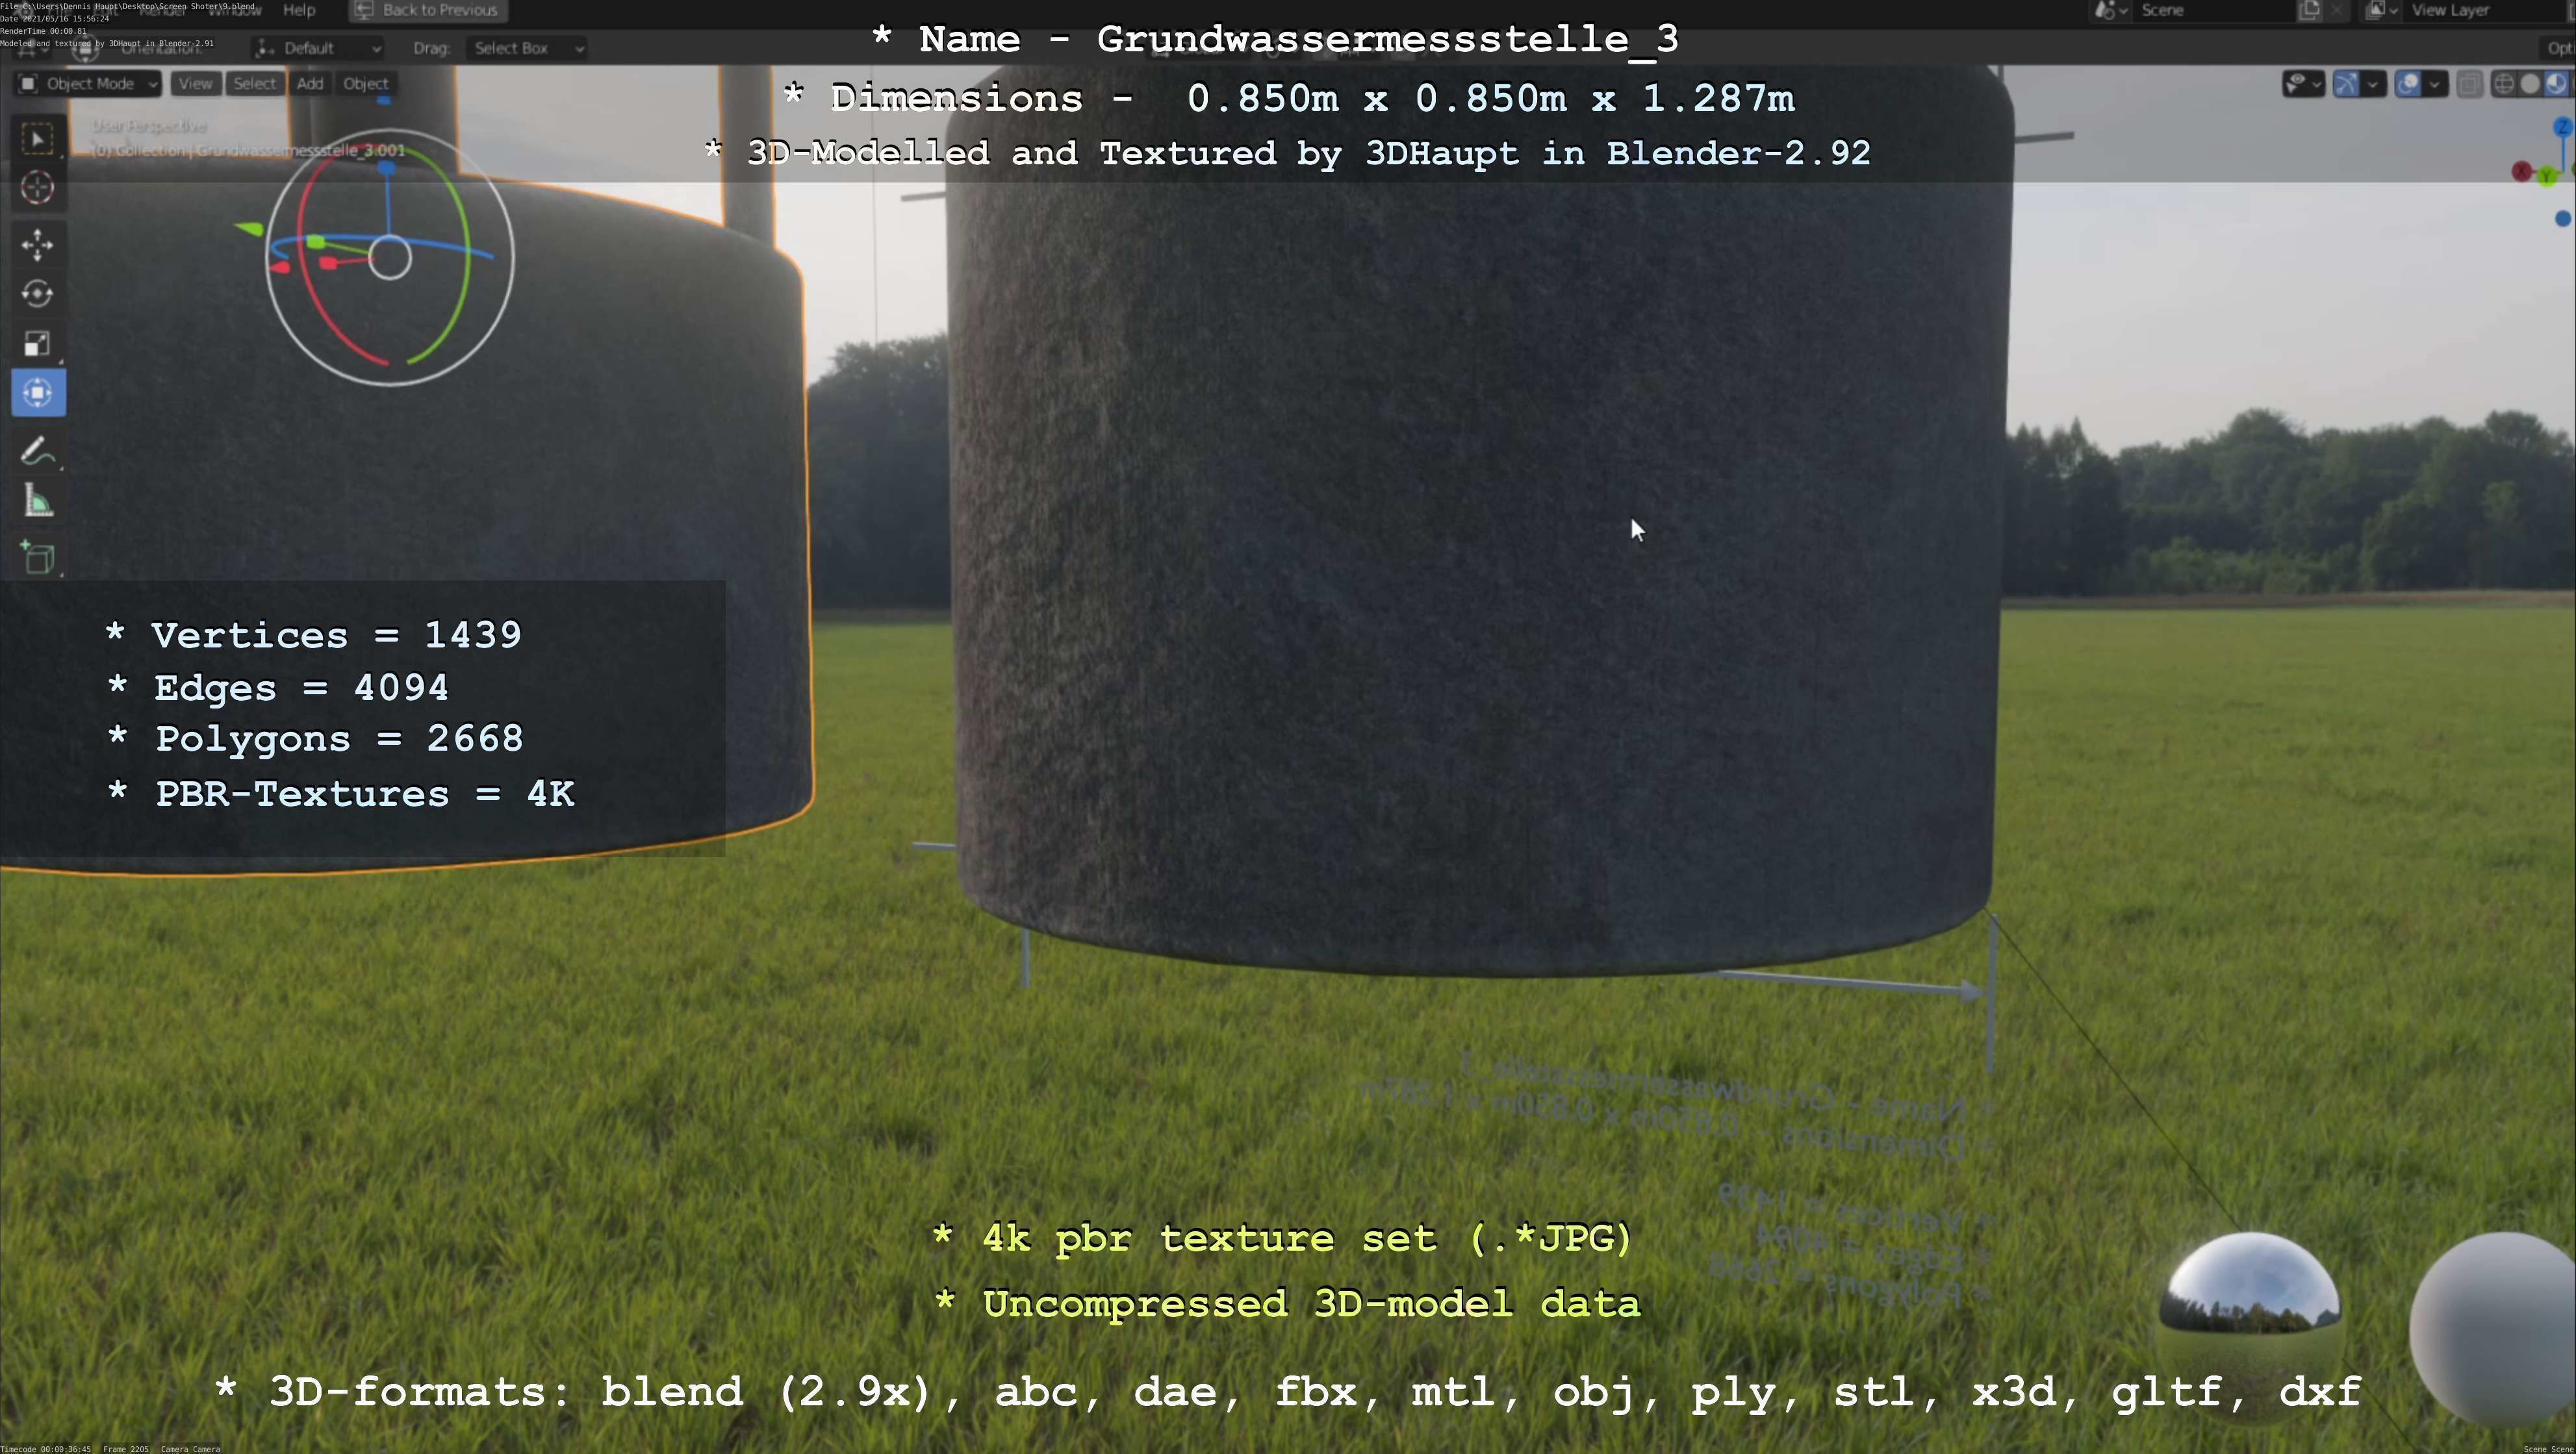
Task: Click the 'Polygons = 2668' text
Action: (339, 738)
